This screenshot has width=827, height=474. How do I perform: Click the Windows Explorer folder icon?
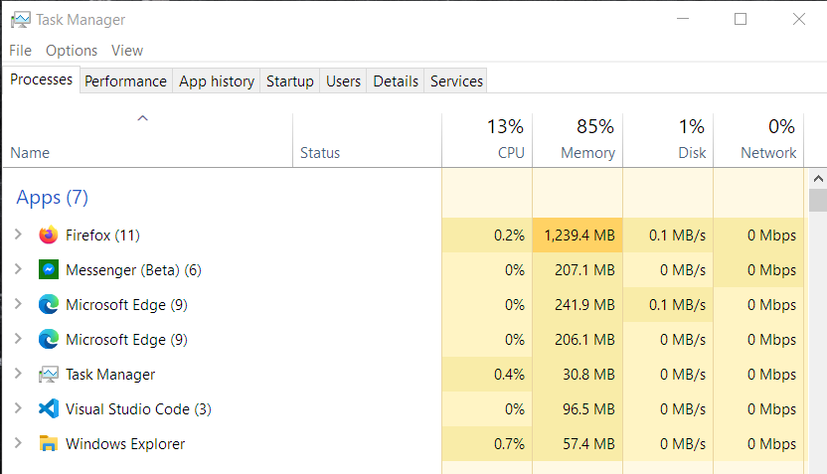click(49, 443)
